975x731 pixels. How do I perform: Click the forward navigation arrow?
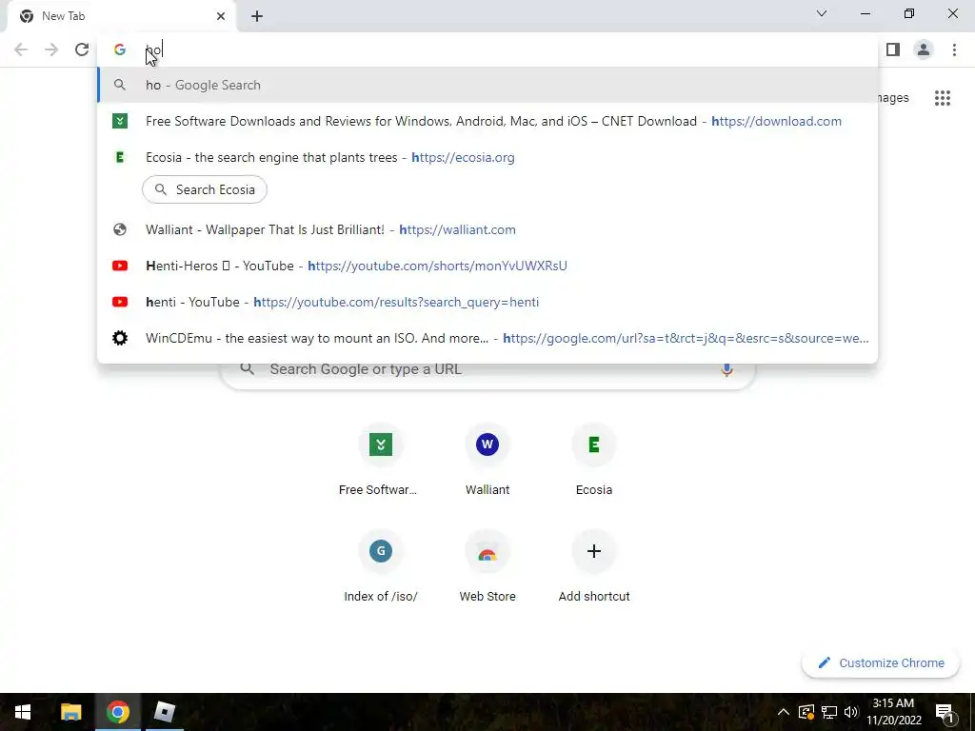(x=51, y=49)
